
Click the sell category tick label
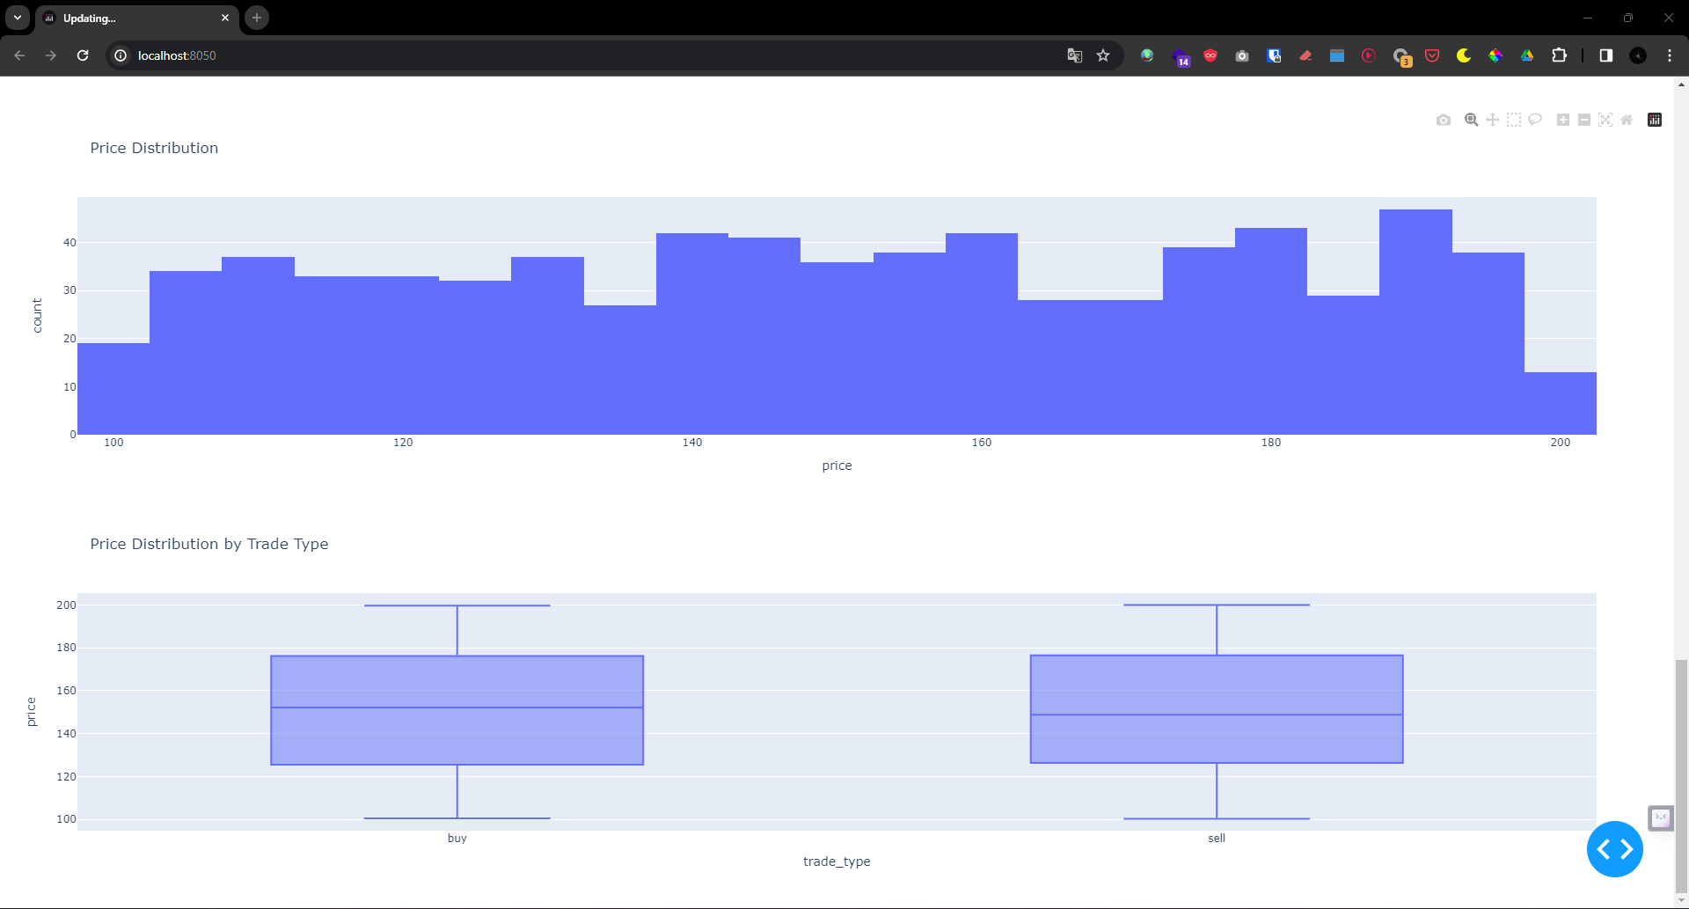pos(1217,838)
